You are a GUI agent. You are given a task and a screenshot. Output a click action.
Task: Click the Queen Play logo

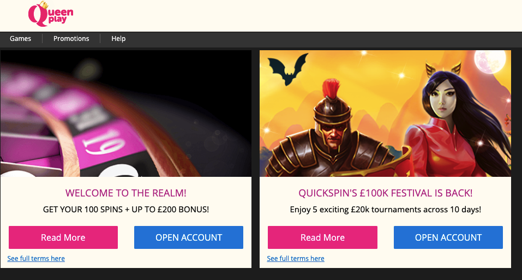click(x=51, y=14)
